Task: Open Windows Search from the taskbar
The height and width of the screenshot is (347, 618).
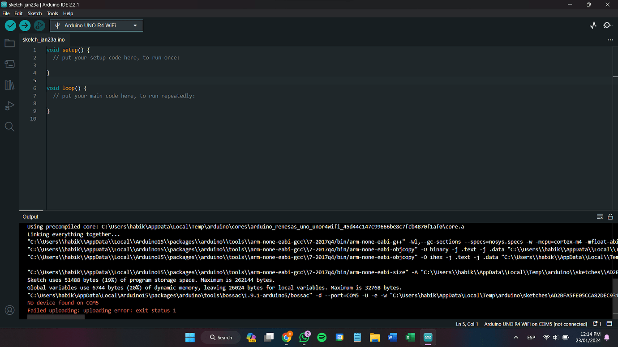Action: [220, 337]
